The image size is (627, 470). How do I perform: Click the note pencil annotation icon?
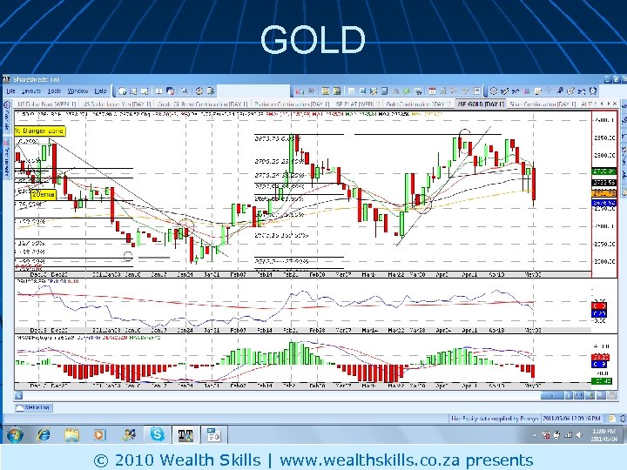pos(538,91)
